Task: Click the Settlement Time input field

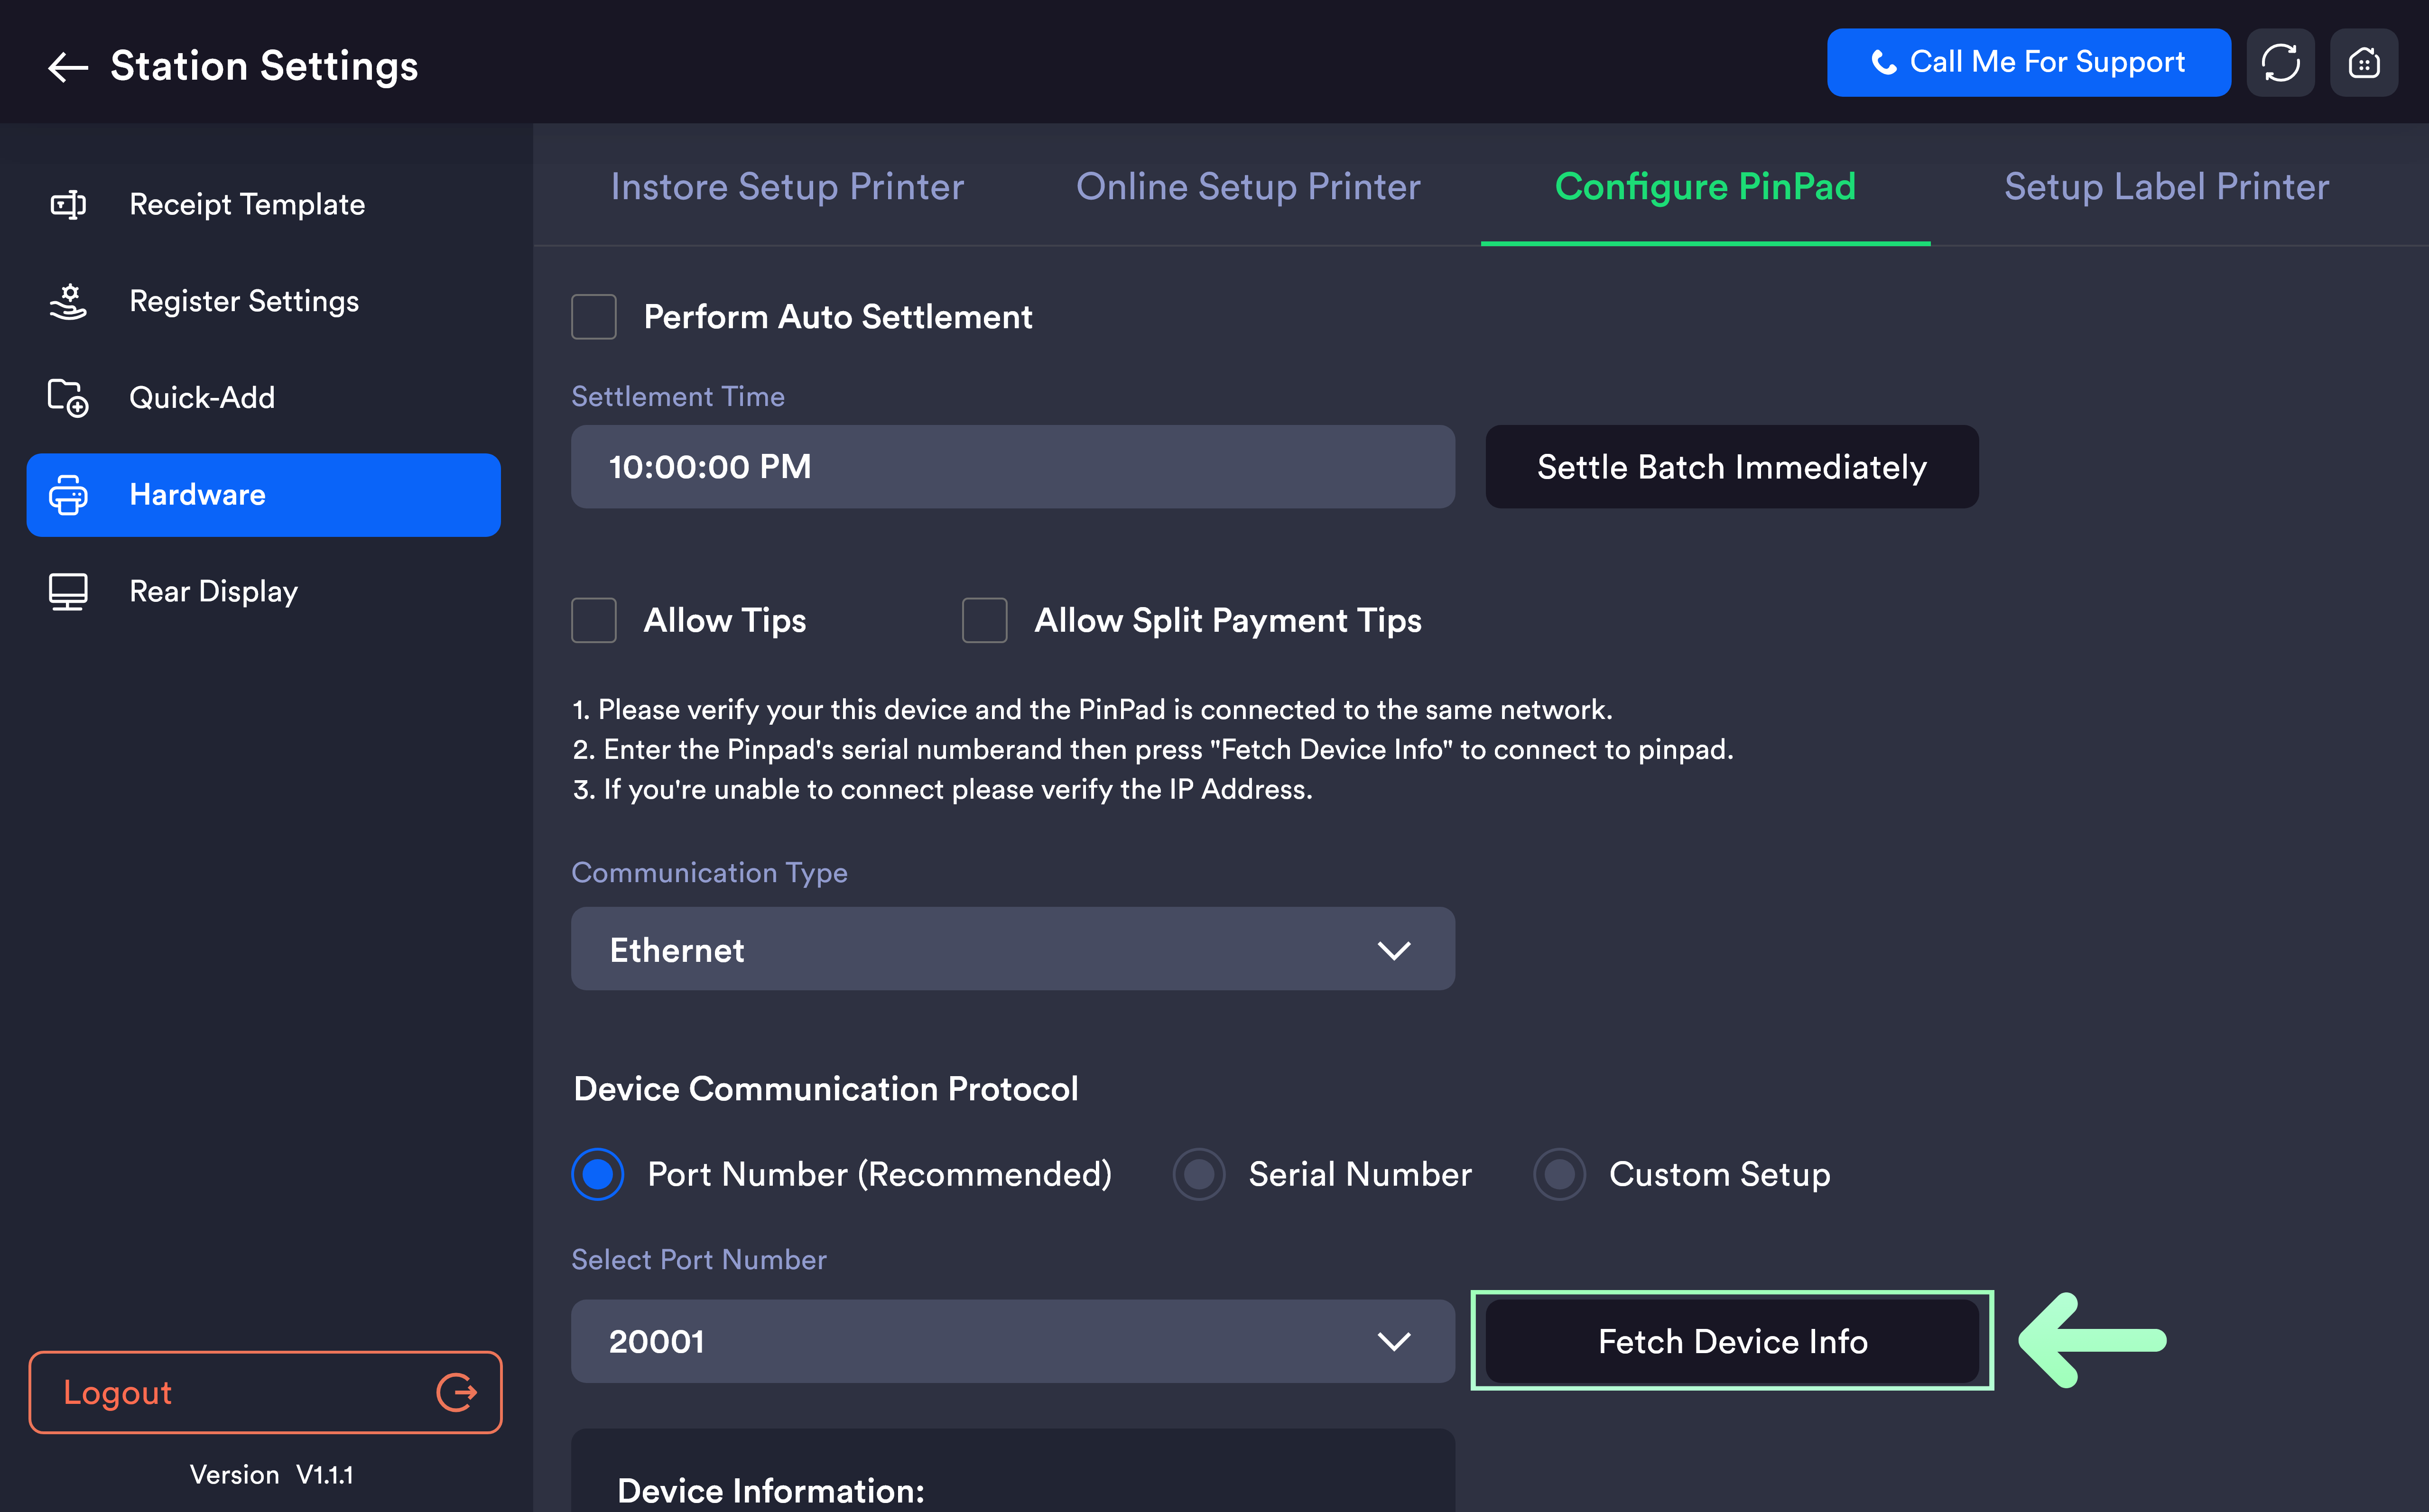Action: tap(1012, 467)
